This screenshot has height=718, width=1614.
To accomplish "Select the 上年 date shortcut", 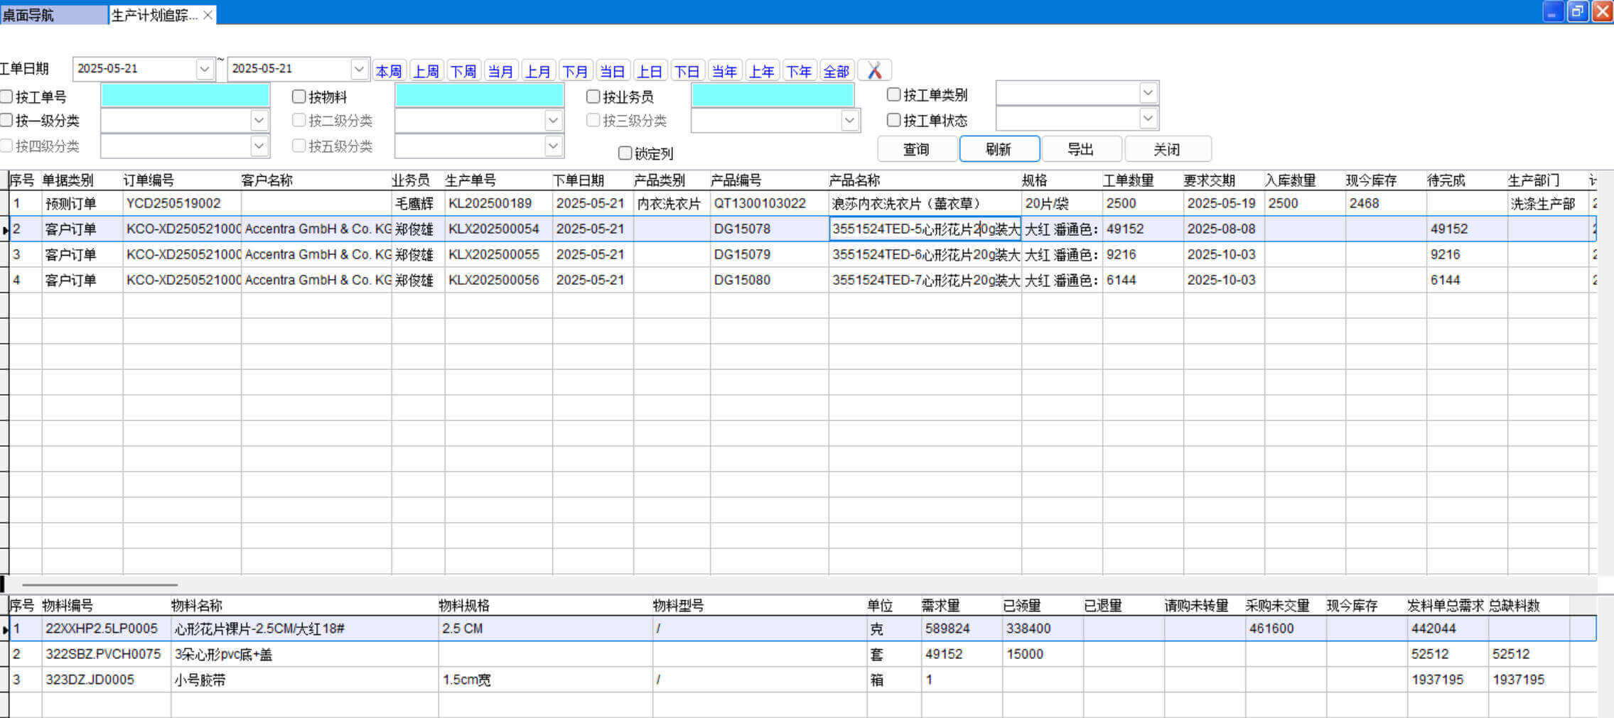I will [761, 71].
